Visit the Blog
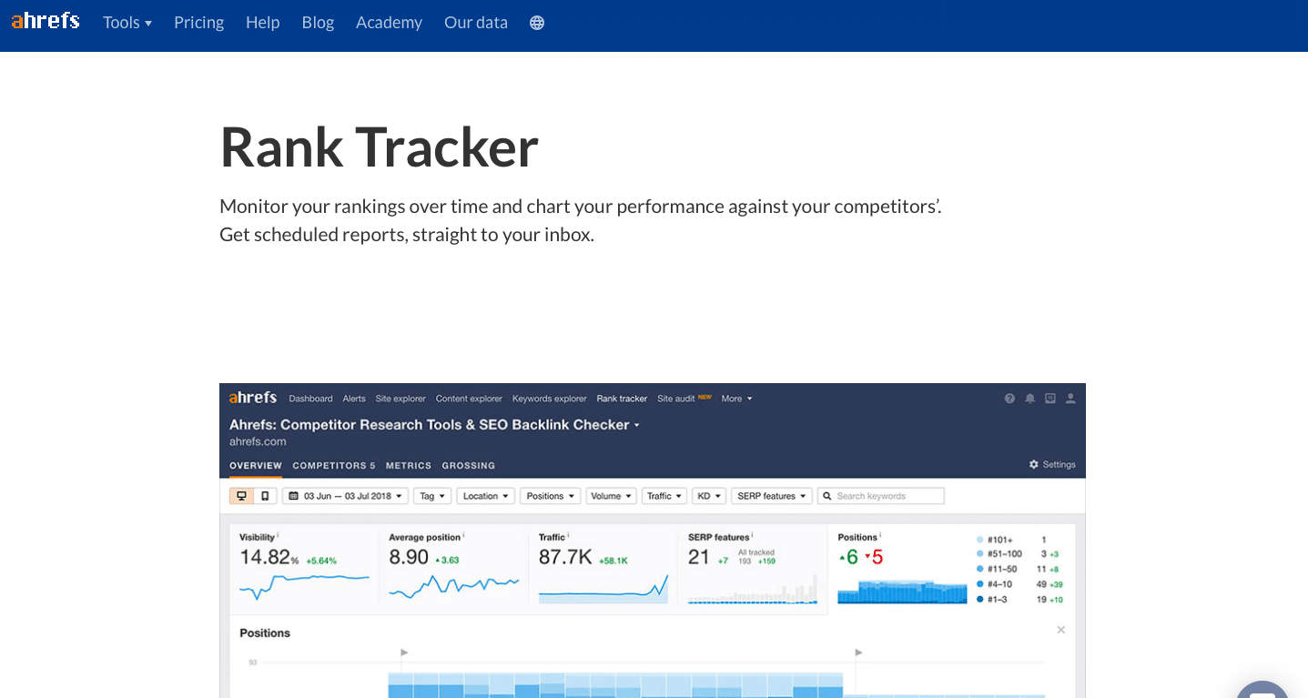Image resolution: width=1308 pixels, height=698 pixels. (318, 23)
